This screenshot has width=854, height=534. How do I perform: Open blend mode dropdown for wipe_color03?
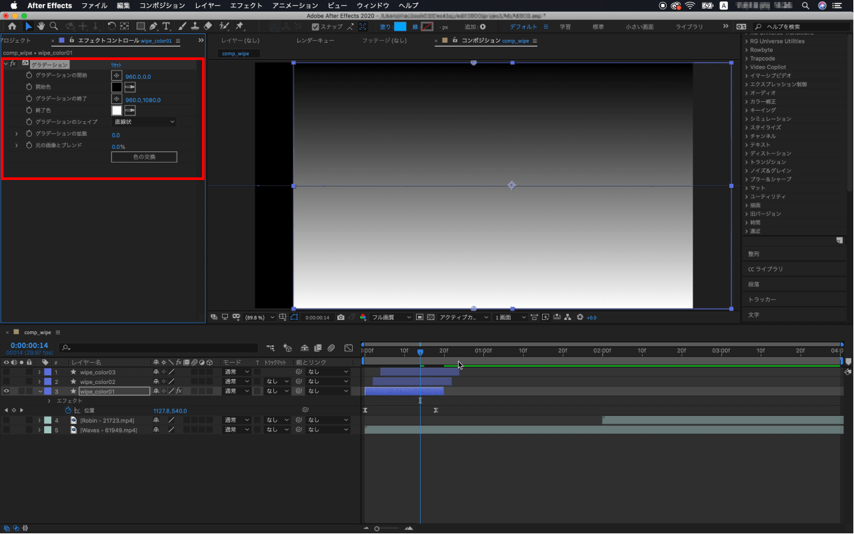pos(237,372)
